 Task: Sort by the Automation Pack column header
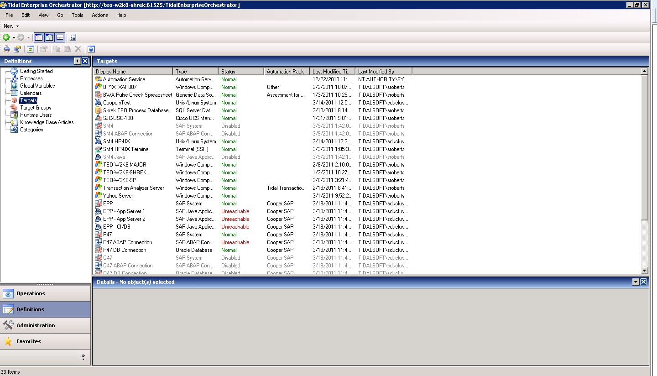click(x=287, y=72)
